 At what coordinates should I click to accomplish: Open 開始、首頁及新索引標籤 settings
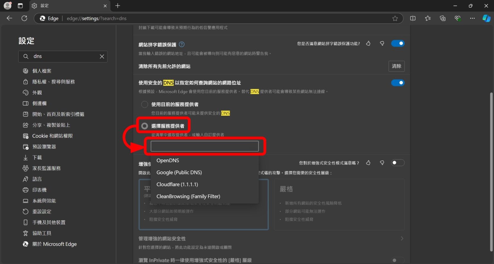tap(58, 114)
